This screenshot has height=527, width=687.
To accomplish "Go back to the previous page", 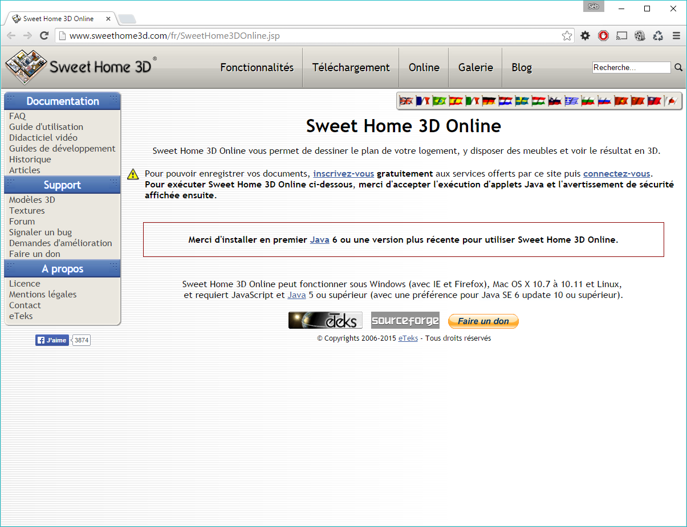I will [x=11, y=36].
